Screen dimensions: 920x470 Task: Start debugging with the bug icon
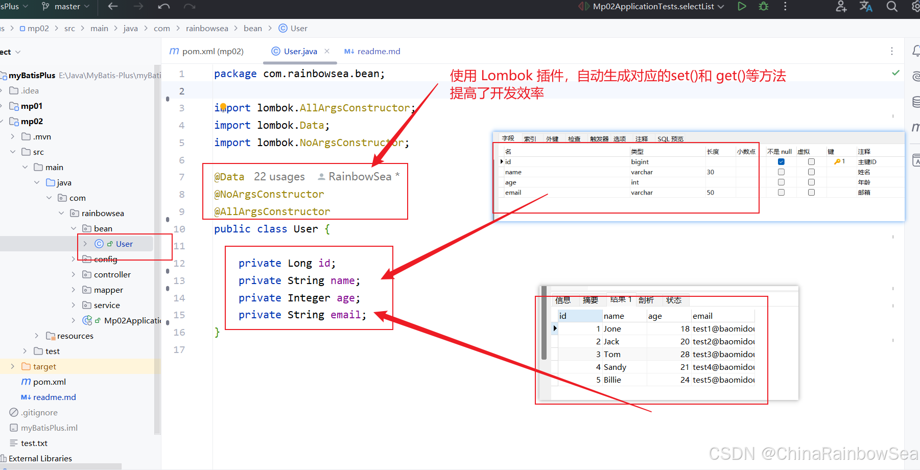coord(764,6)
